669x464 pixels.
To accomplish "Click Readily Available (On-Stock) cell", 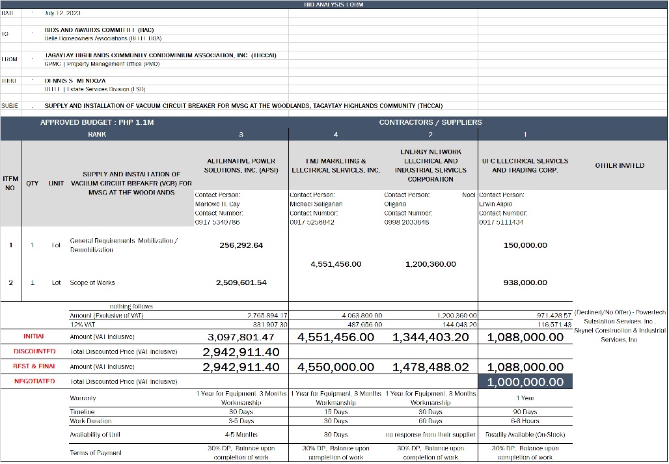I will (525, 435).
